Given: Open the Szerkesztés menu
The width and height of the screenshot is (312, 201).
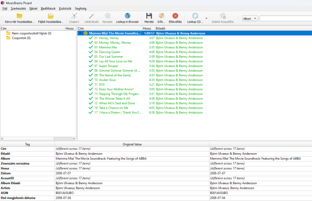Looking at the screenshot, I should [x=18, y=9].
